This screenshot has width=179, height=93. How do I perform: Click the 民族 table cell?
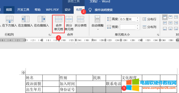[x=99, y=78]
